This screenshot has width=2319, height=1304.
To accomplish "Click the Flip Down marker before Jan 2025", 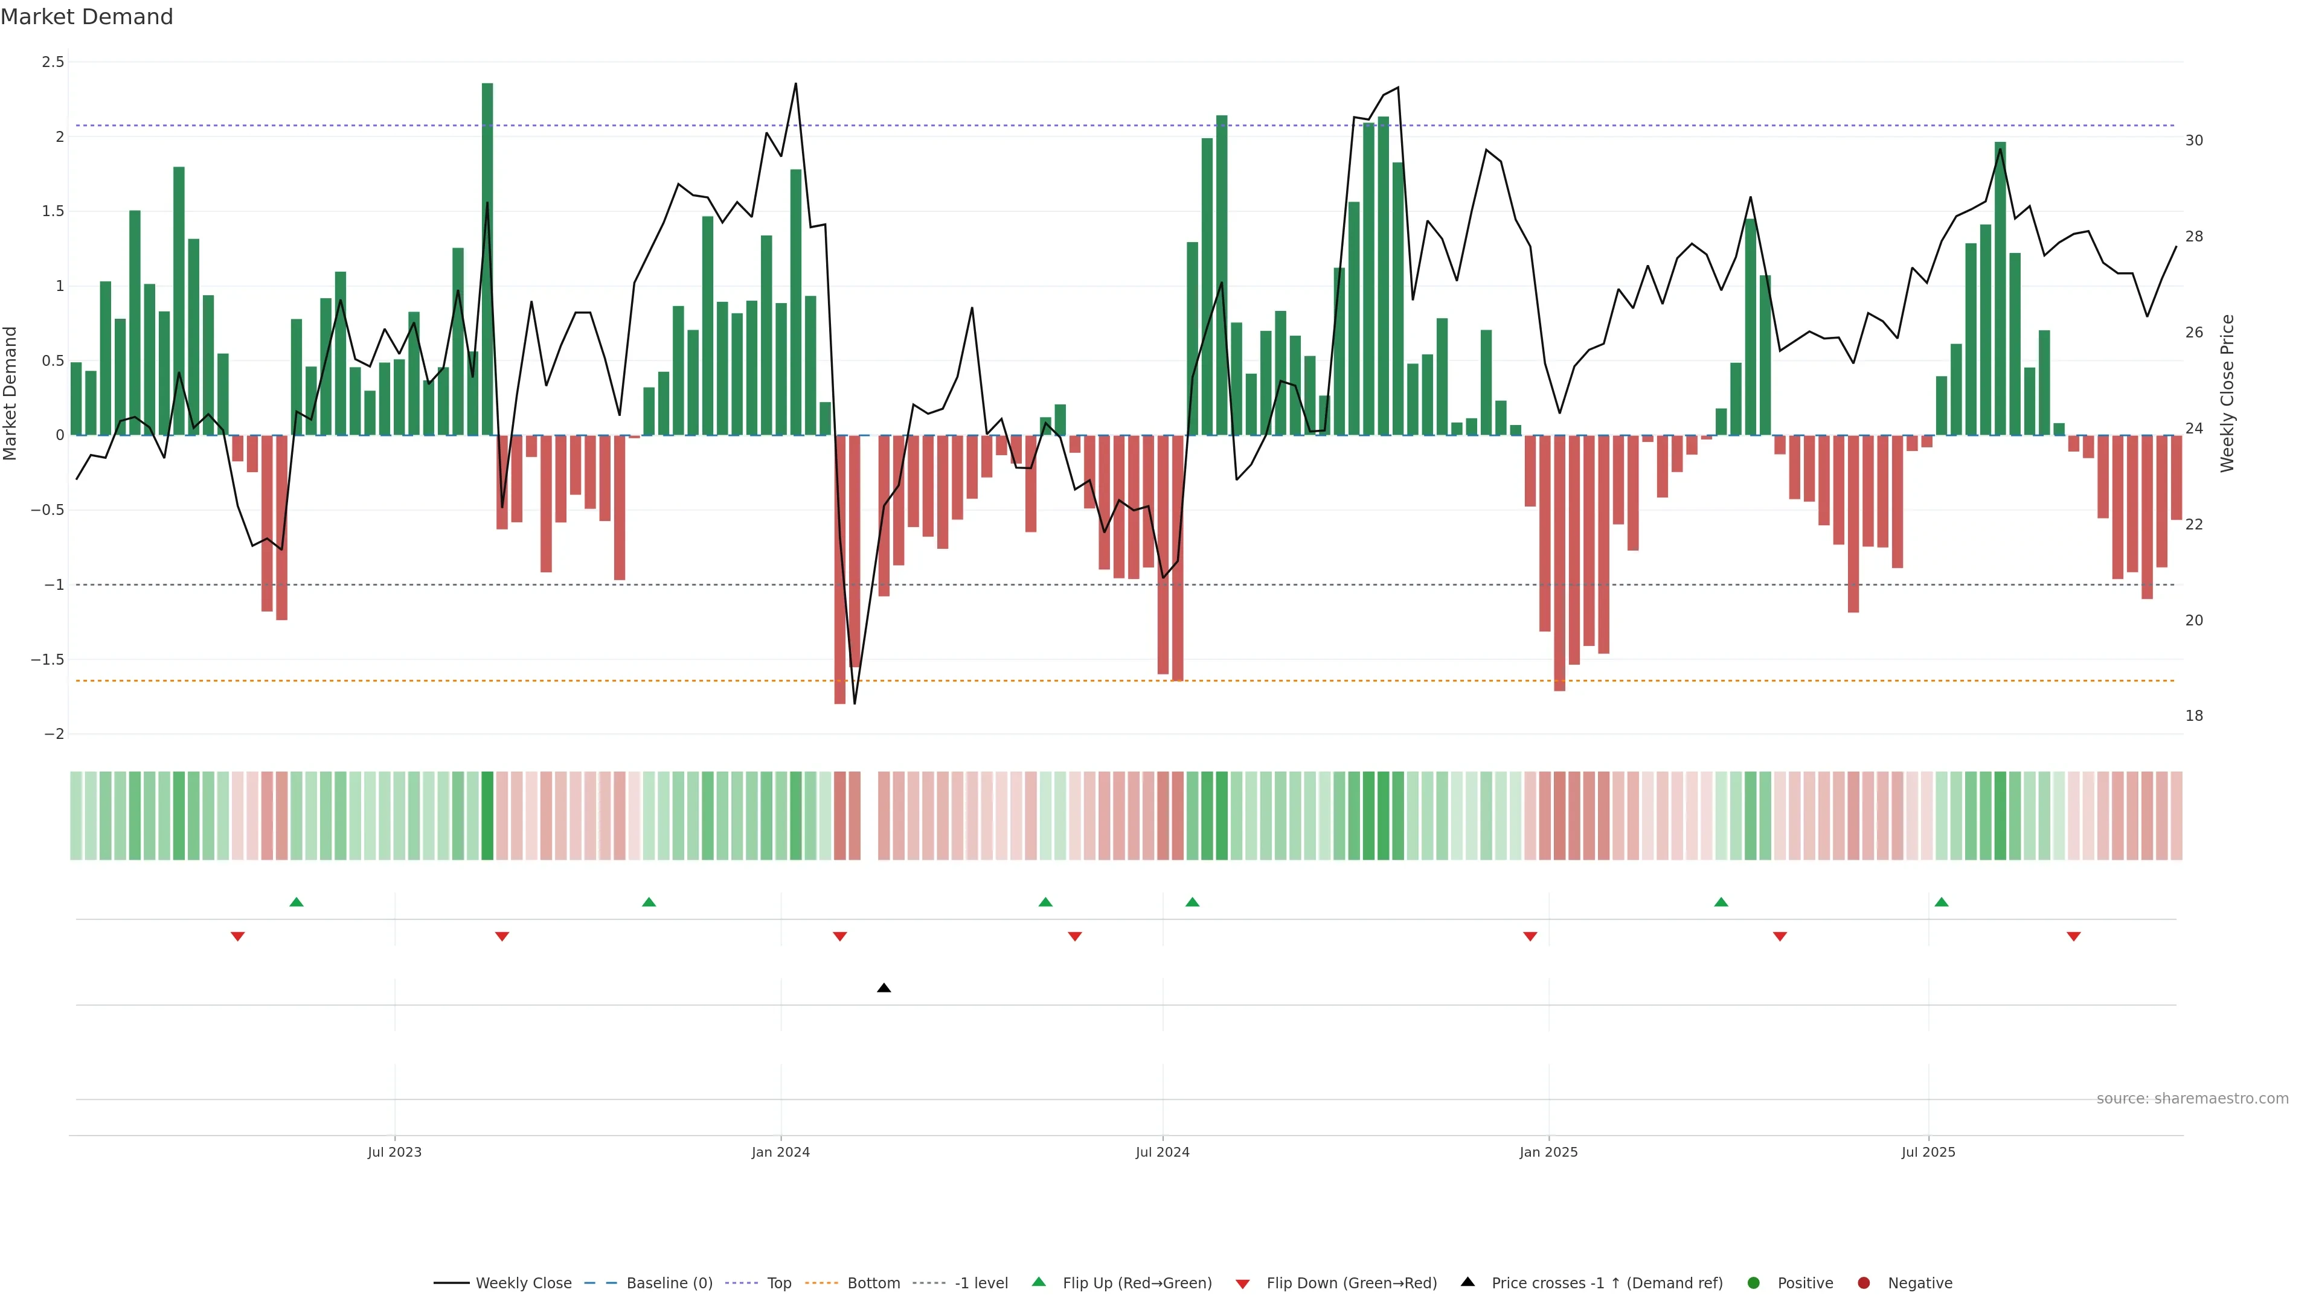I will 1530,937.
